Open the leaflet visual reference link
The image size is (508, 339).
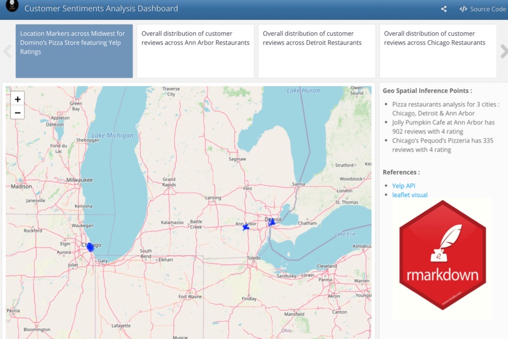click(410, 195)
